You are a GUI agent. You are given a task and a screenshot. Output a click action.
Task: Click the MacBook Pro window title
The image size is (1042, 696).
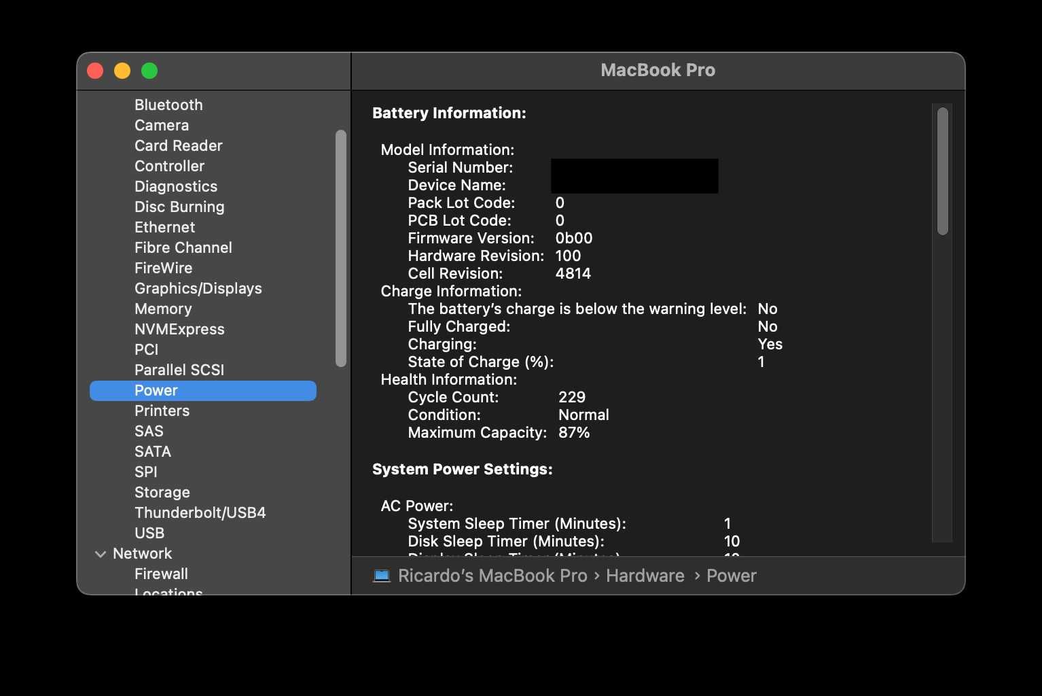pos(658,70)
